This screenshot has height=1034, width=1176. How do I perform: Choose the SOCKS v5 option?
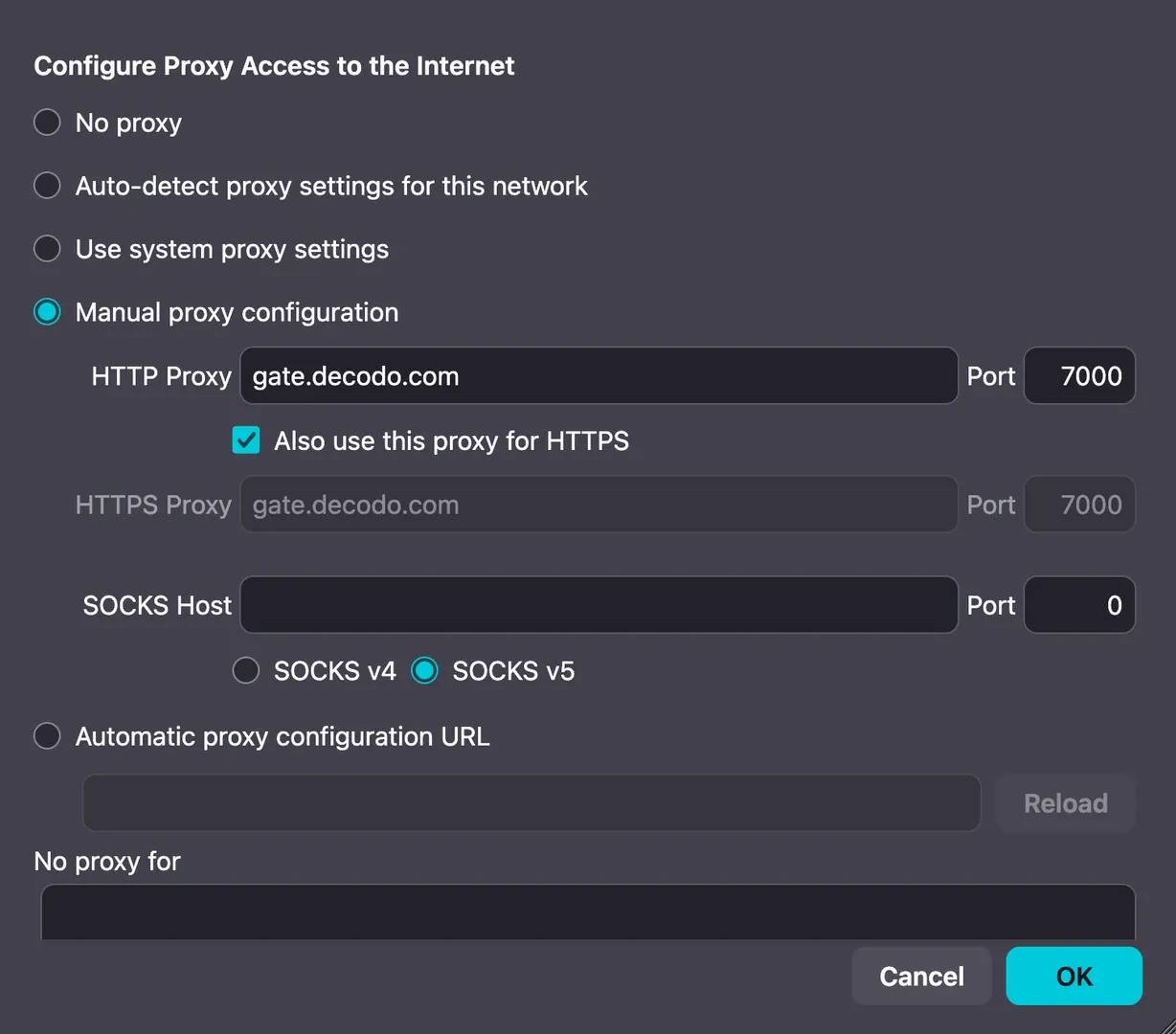[424, 670]
